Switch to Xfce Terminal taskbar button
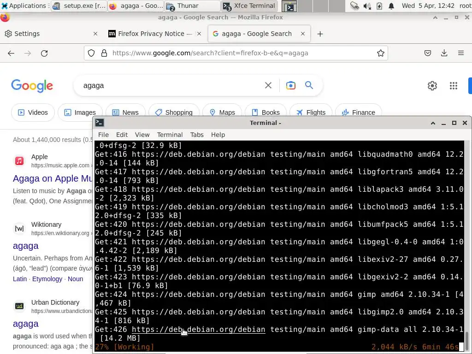 pos(248,6)
